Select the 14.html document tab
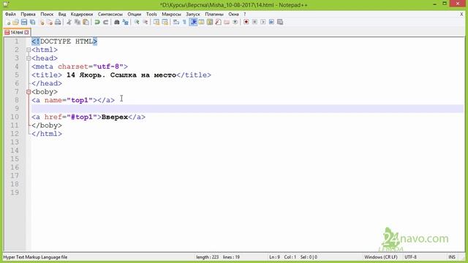The height and width of the screenshot is (263, 468). point(16,32)
